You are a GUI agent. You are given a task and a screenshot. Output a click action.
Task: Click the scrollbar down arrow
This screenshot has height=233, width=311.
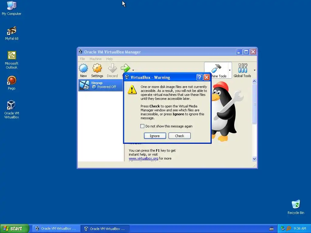point(254,159)
